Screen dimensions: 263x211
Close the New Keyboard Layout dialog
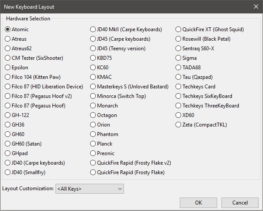(255, 6)
